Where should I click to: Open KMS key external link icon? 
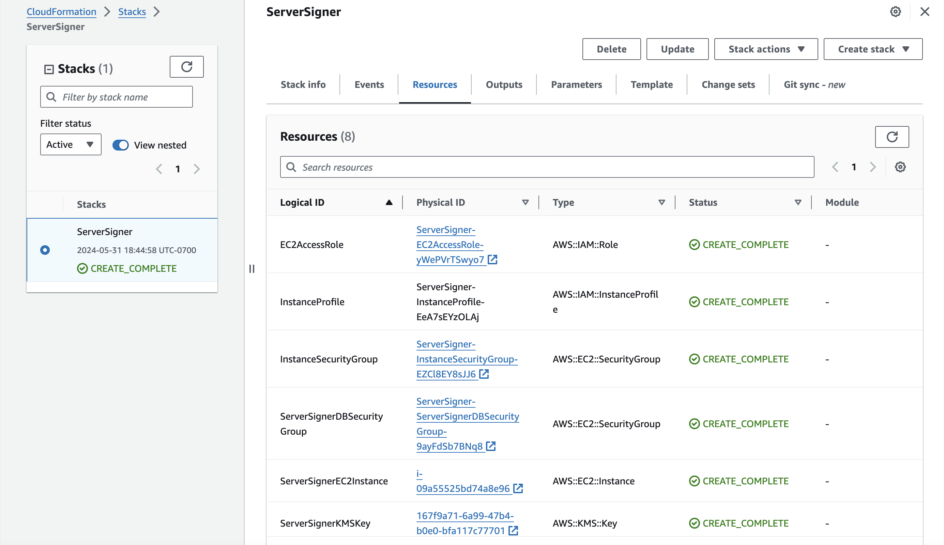coord(513,530)
